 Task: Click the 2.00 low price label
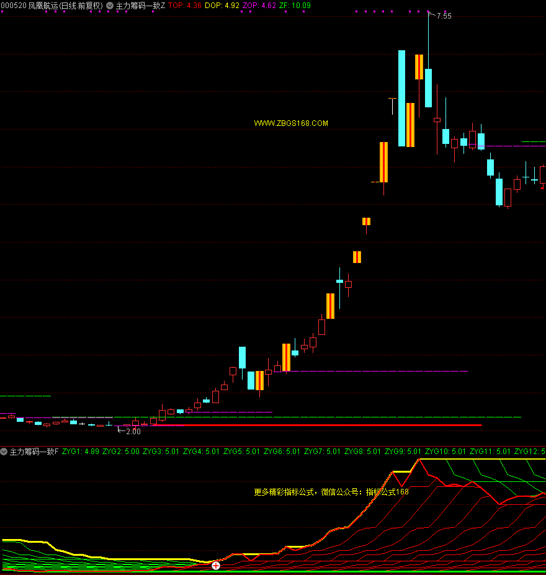133,431
